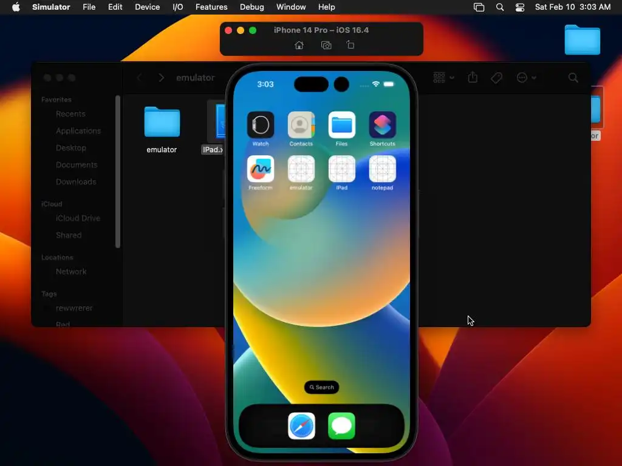
Task: Rotate the simulator device
Action: tap(350, 45)
